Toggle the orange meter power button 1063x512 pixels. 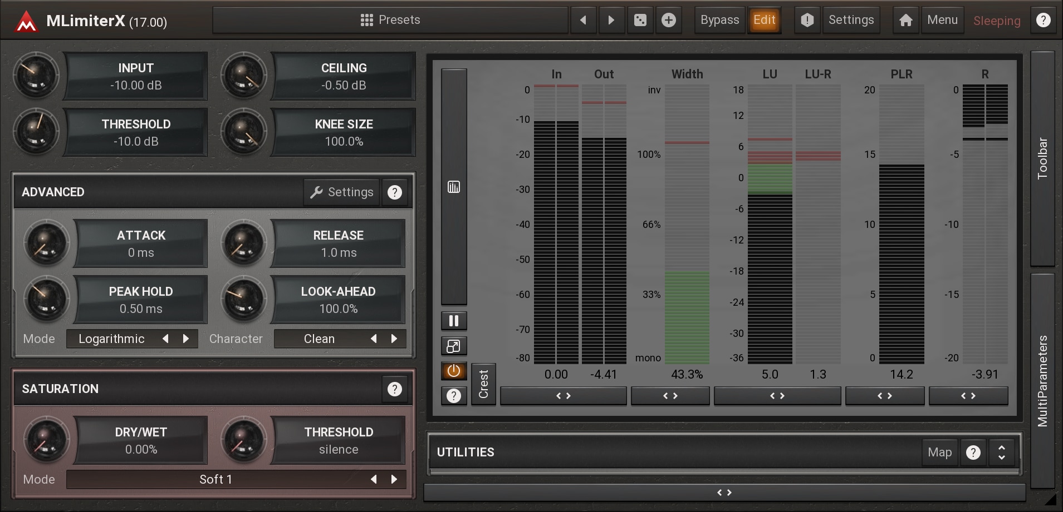coord(453,371)
